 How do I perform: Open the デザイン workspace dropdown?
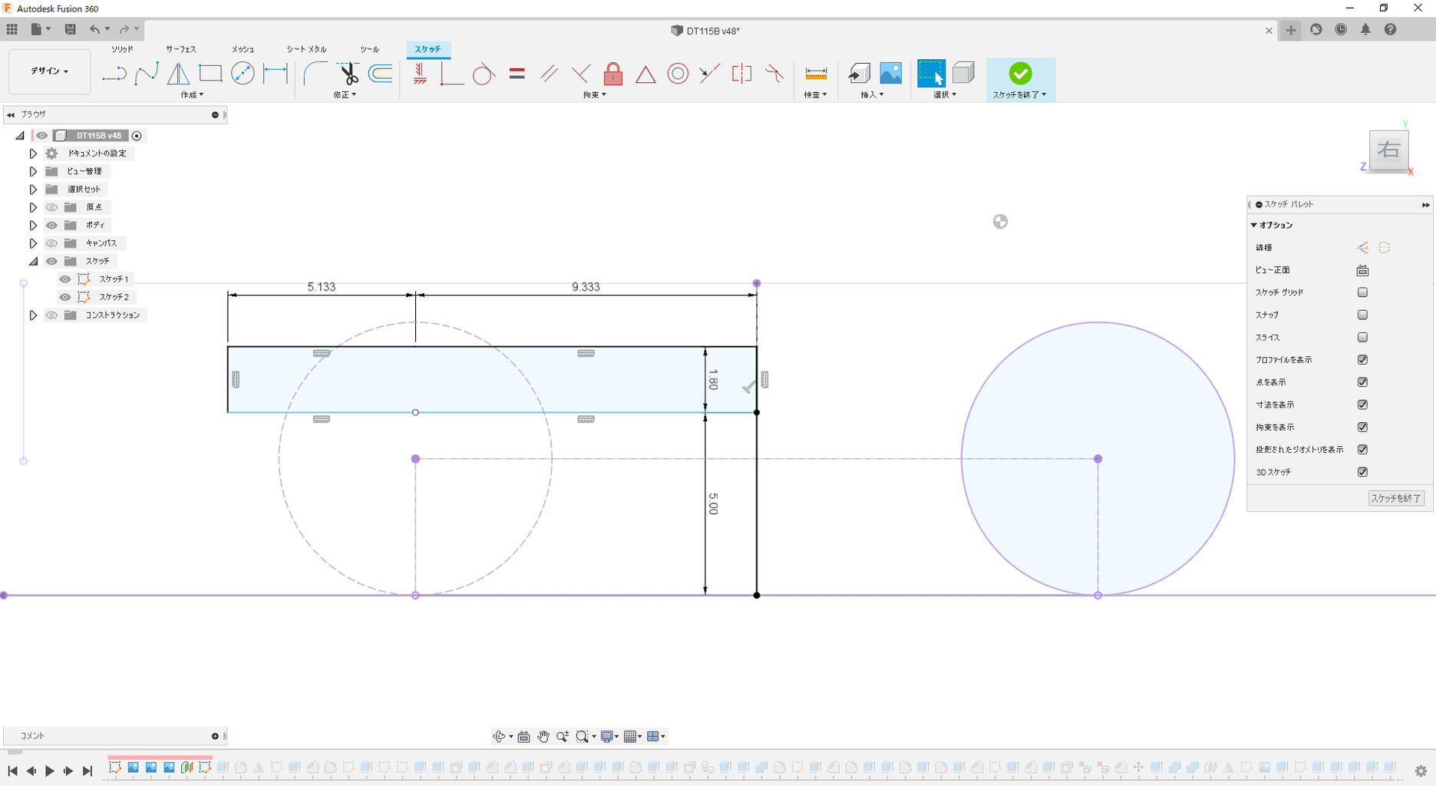click(50, 71)
